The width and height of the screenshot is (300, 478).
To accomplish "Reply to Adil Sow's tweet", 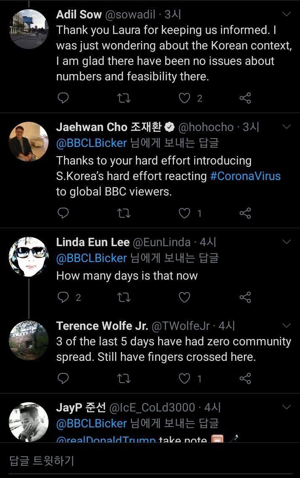I will 63,98.
